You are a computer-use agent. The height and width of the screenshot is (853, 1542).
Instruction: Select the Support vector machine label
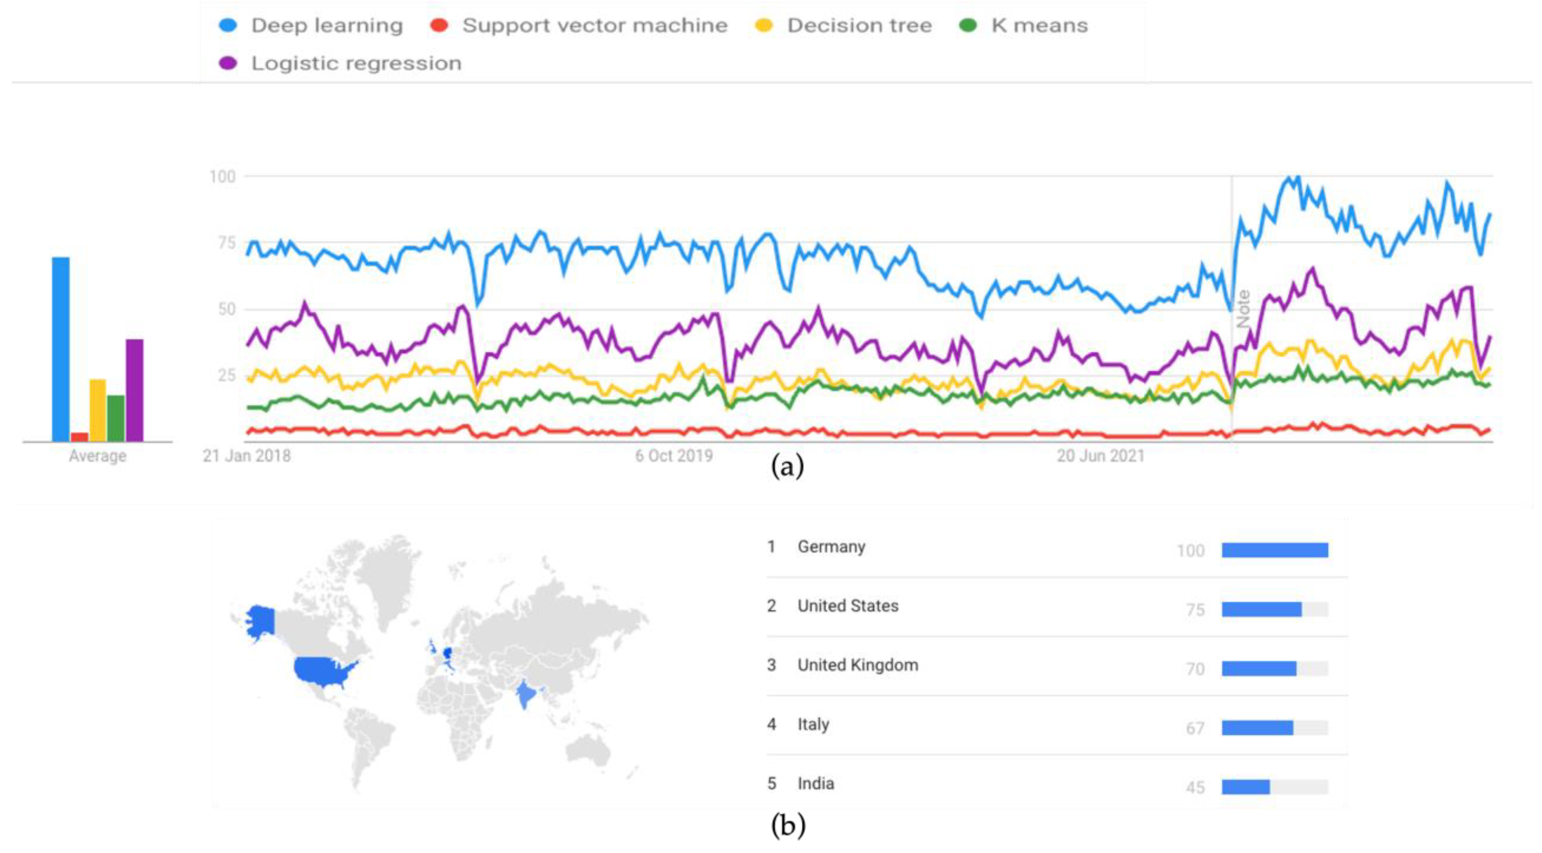tap(594, 25)
